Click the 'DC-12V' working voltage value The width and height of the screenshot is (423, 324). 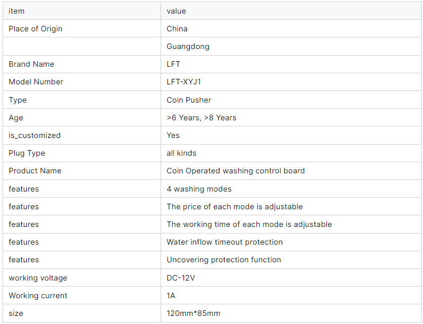(181, 277)
